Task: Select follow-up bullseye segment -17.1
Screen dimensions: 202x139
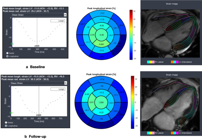Action: tap(116, 95)
